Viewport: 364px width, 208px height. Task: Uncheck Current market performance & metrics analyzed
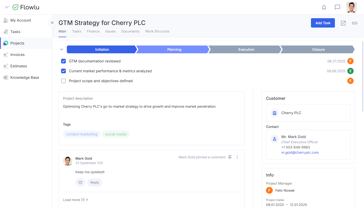63,71
